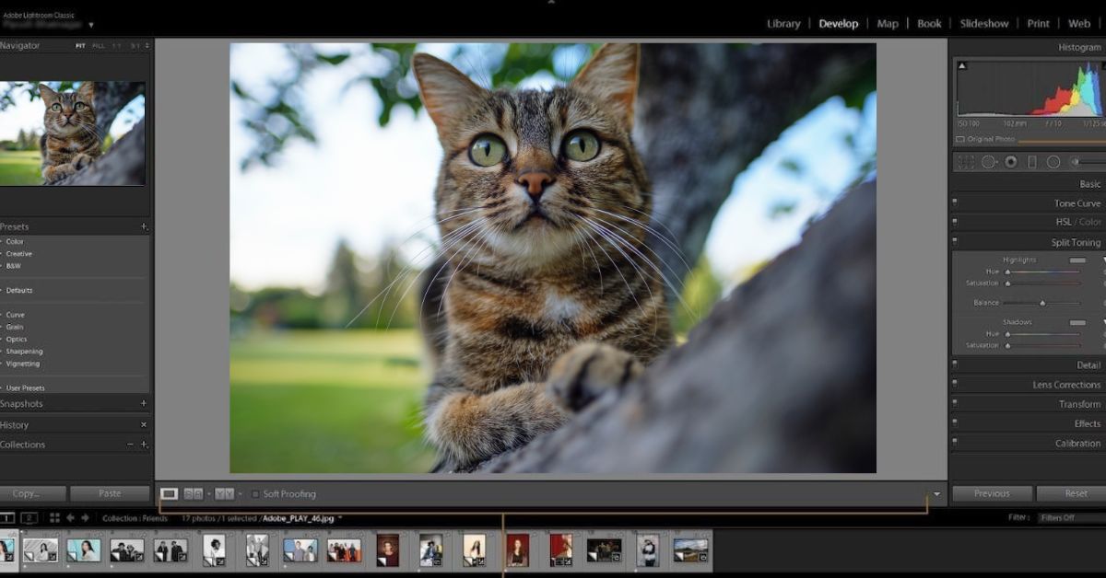The width and height of the screenshot is (1106, 578).
Task: Select the Spot Removal tool
Action: pyautogui.click(x=989, y=162)
